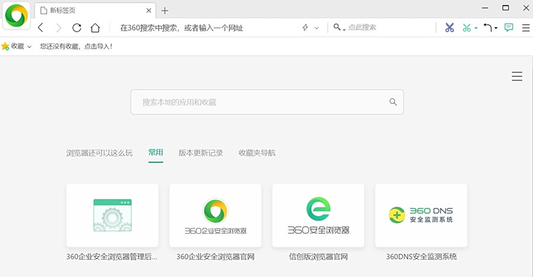Image resolution: width=533 pixels, height=277 pixels.
Task: Reload the page with the refresh icon
Action: click(76, 28)
